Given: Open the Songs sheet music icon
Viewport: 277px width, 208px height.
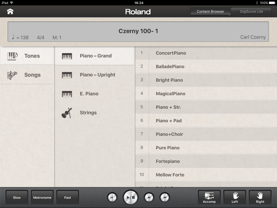Looking at the screenshot, I should click(x=12, y=75).
